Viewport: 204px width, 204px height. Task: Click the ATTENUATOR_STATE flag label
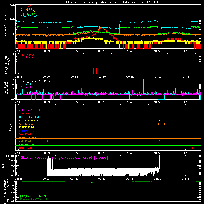pyautogui.click(x=31, y=110)
